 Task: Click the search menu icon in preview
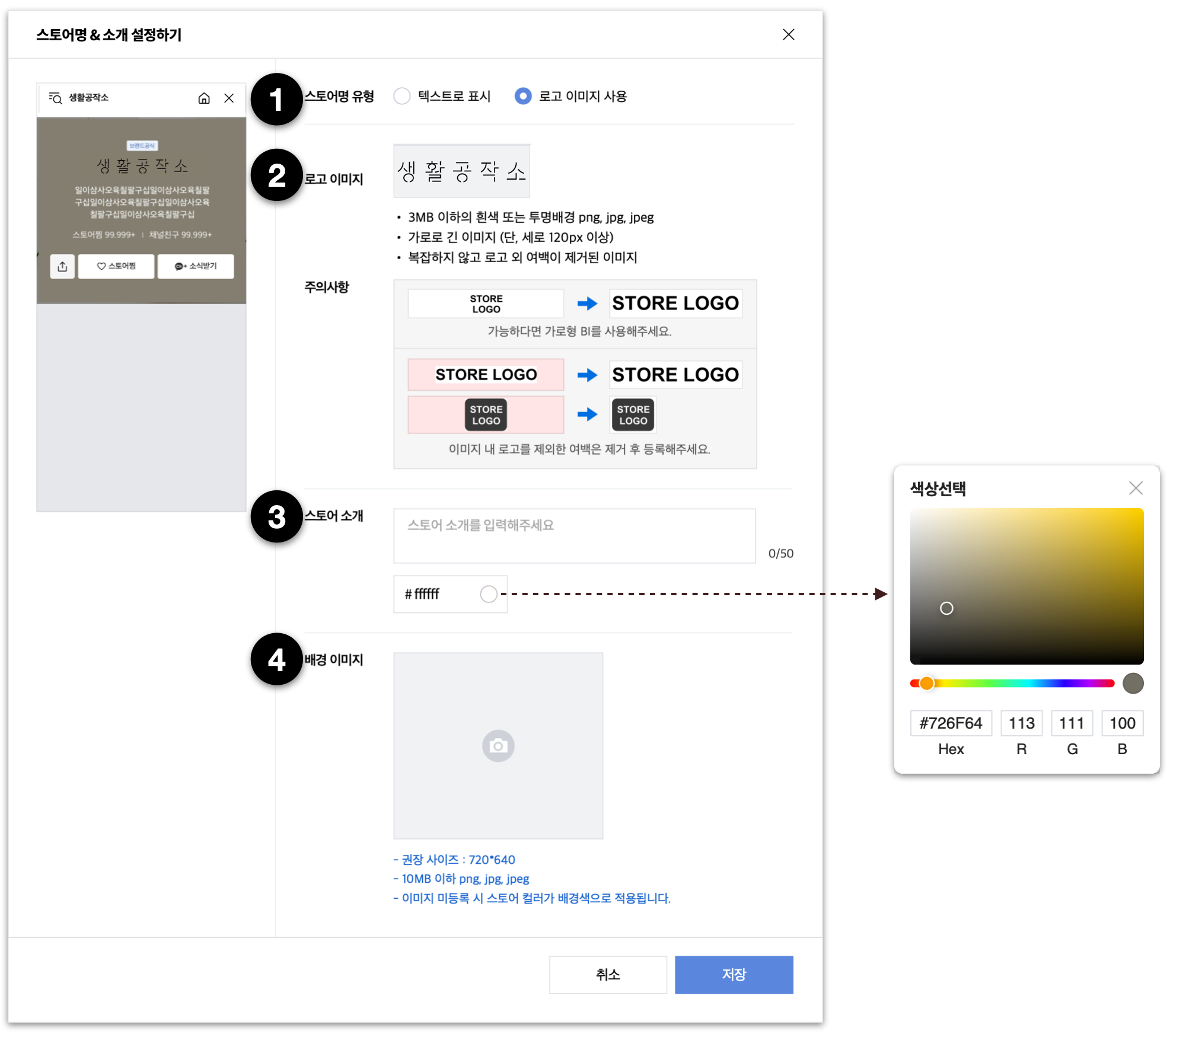click(55, 98)
